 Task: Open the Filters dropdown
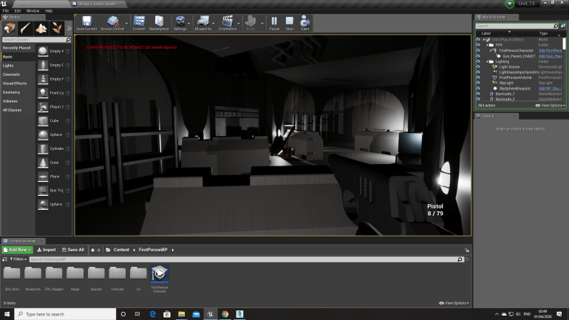tap(18, 259)
